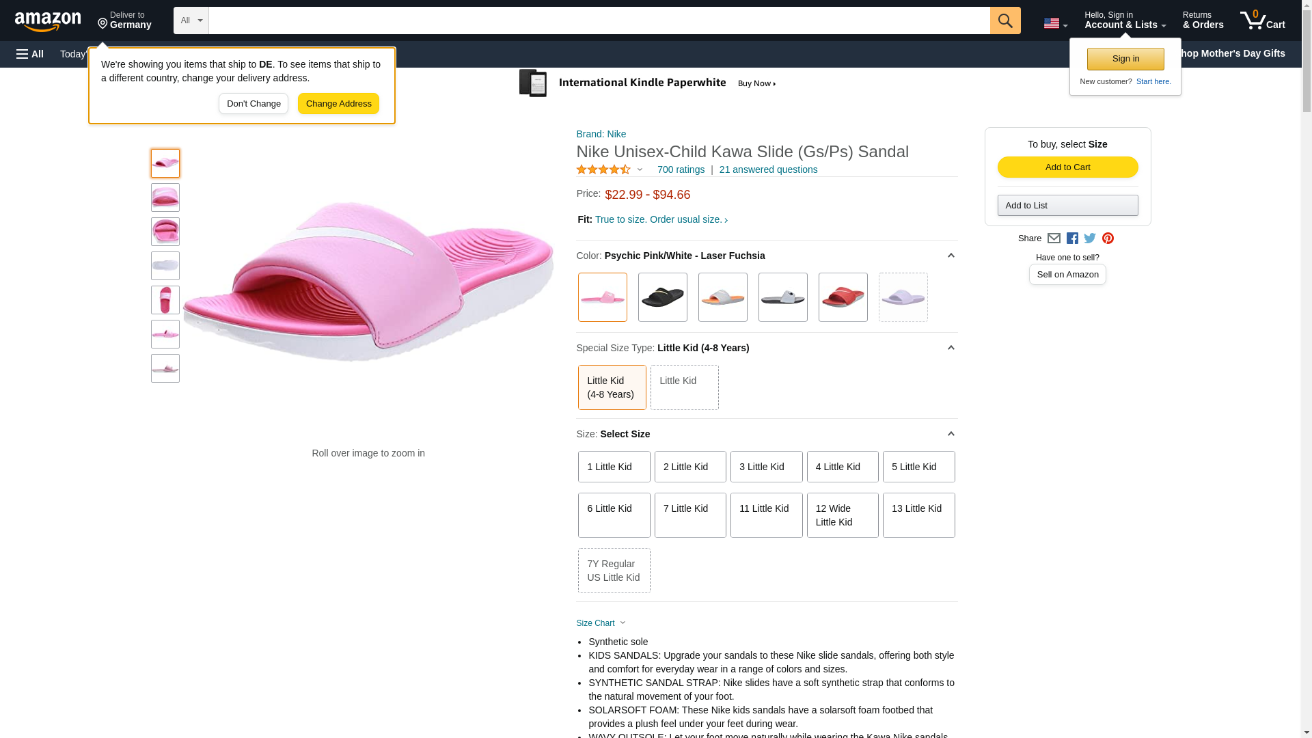Pick the black color swatch
The image size is (1312, 738).
tap(662, 297)
